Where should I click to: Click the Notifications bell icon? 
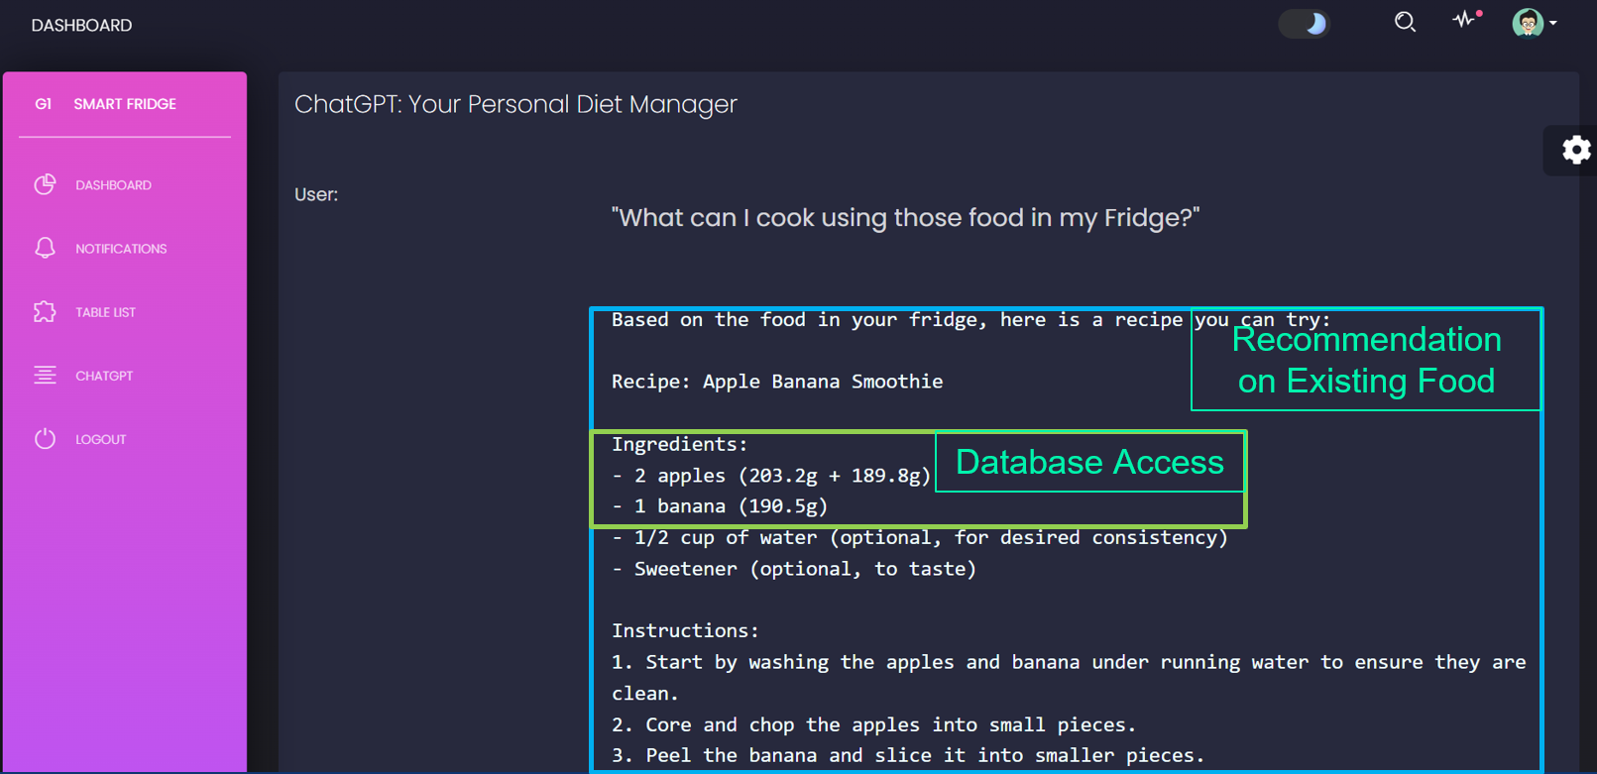point(45,248)
